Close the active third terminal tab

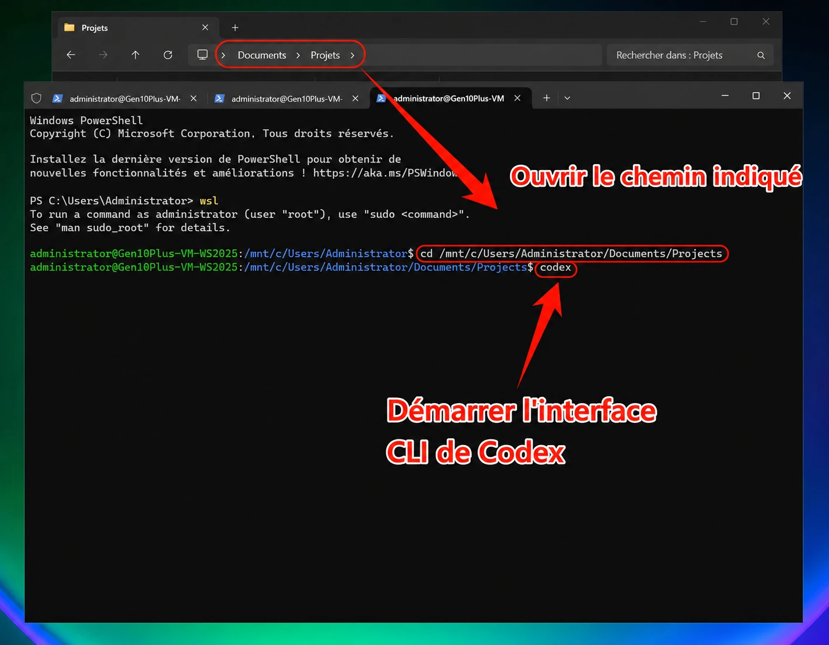click(x=517, y=98)
